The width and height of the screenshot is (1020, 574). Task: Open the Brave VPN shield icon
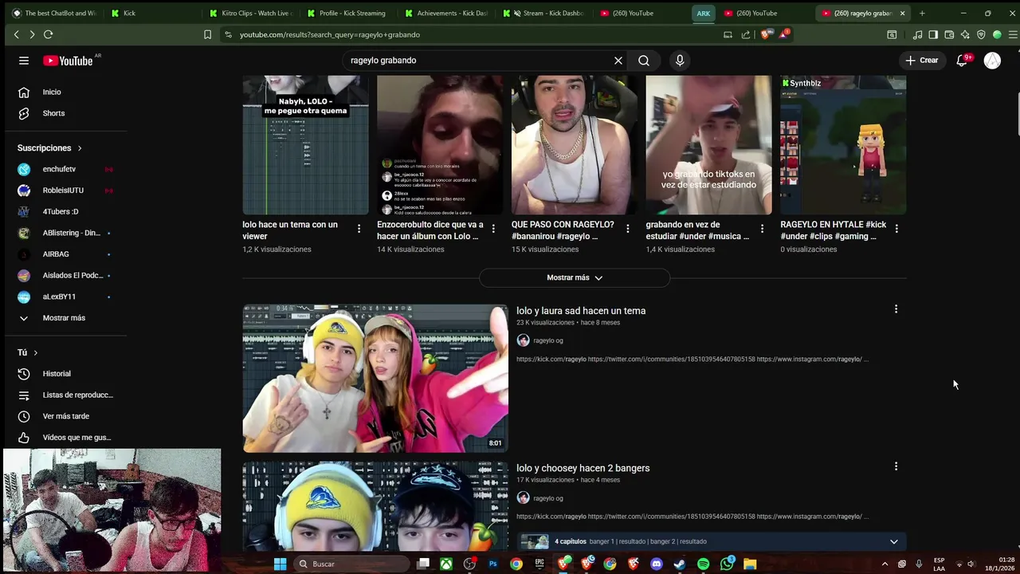(x=981, y=34)
